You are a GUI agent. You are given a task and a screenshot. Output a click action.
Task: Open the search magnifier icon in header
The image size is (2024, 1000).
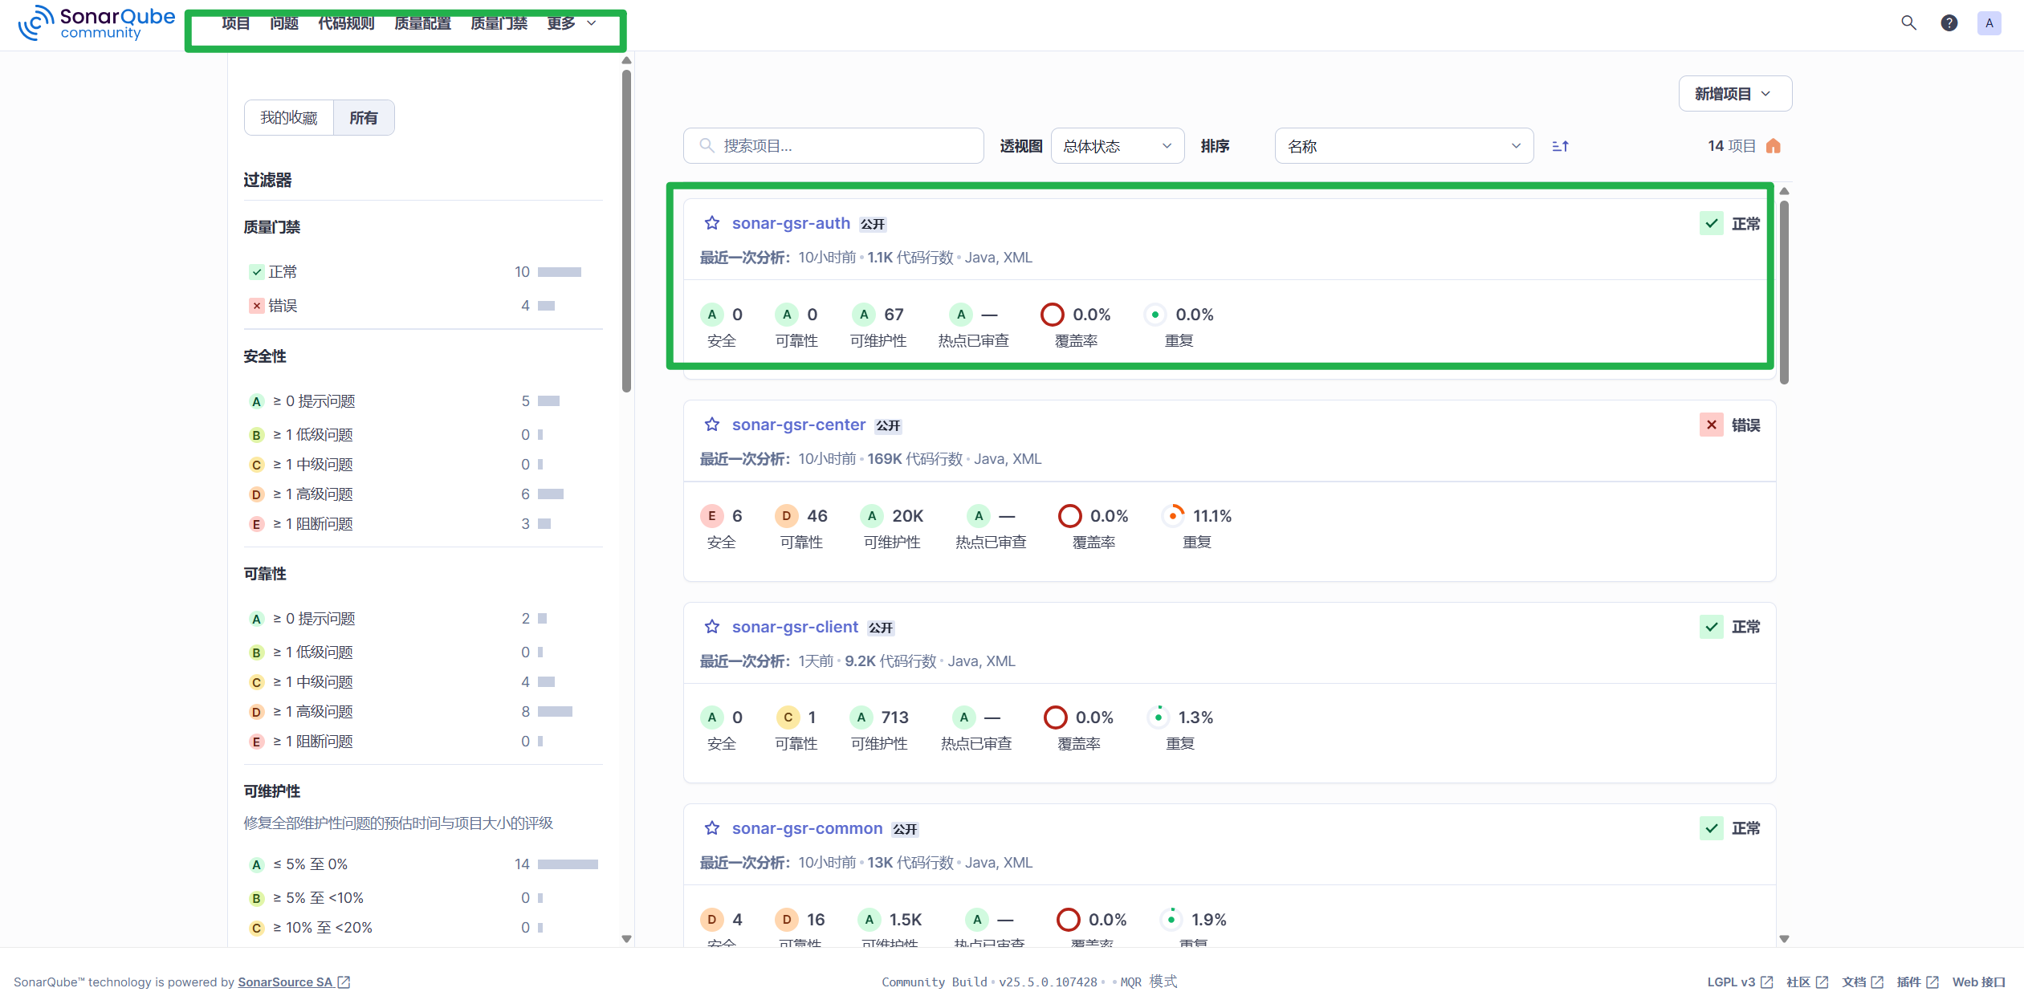pos(1908,23)
